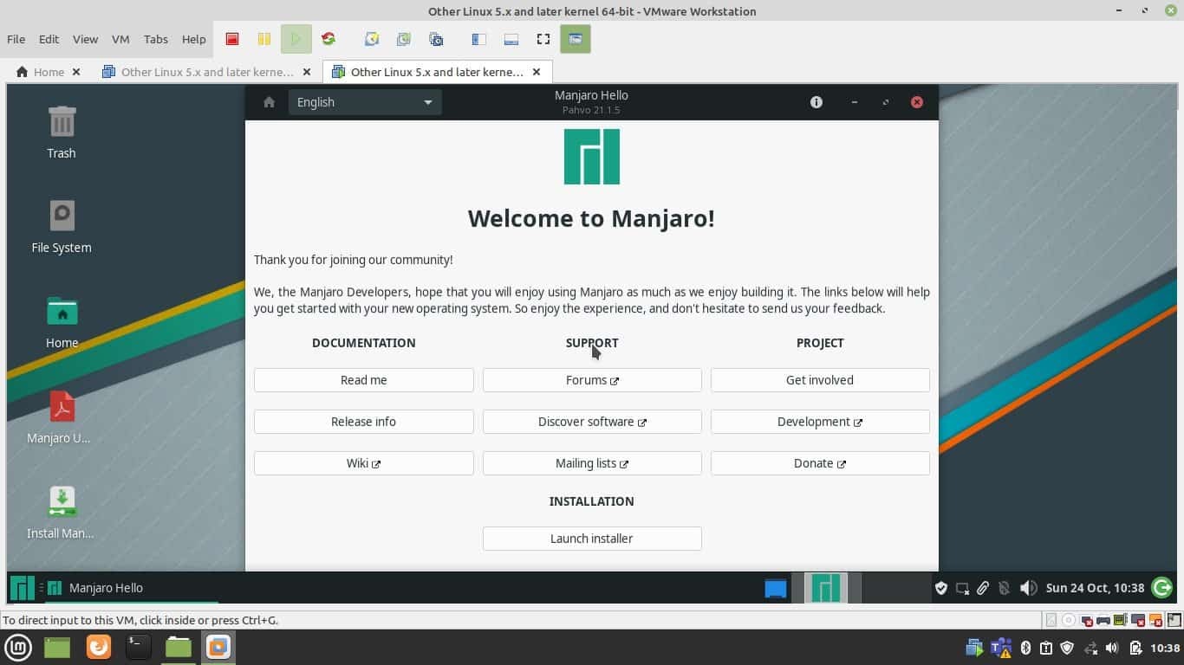The height and width of the screenshot is (665, 1184).
Task: Click the Read me button
Action: coord(364,380)
